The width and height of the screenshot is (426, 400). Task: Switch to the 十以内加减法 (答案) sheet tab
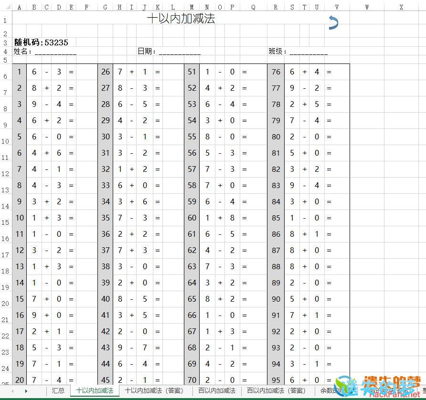tap(154, 390)
